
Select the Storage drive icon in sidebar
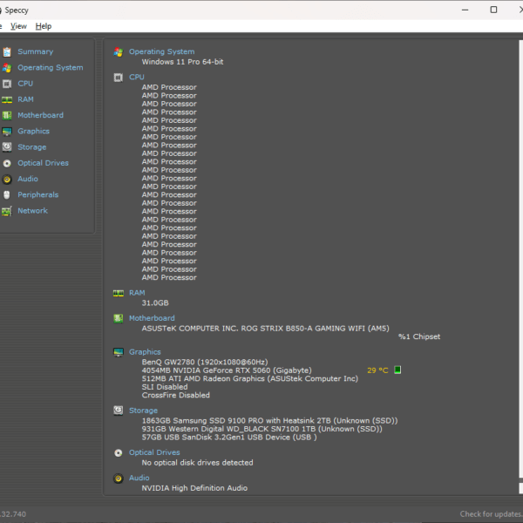[7, 147]
